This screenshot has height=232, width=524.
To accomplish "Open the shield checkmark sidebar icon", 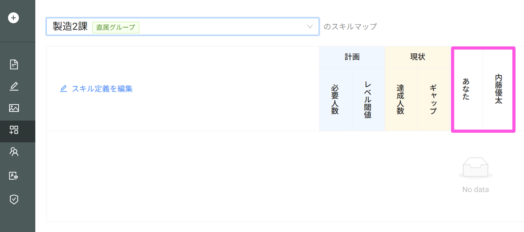I will click(x=14, y=199).
